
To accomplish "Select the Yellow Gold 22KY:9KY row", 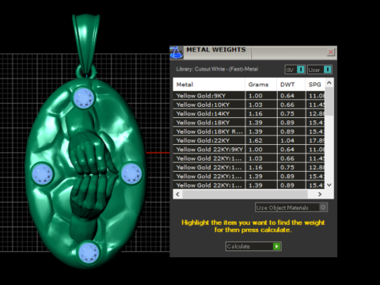I will point(249,150).
